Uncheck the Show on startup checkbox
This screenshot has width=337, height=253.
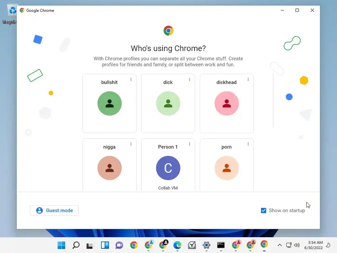coord(264,211)
